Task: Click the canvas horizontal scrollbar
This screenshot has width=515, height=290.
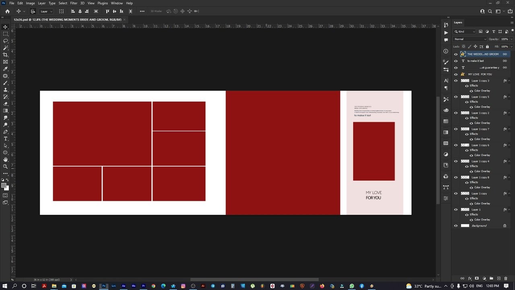Action: (x=254, y=280)
